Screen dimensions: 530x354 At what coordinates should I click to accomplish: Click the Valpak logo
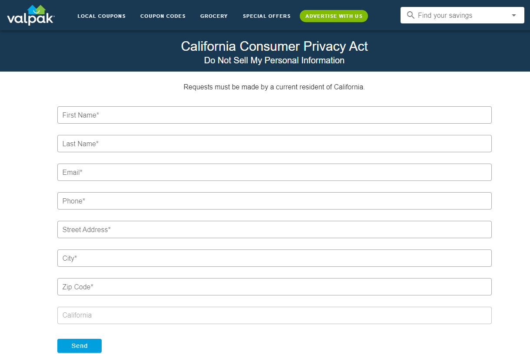[x=30, y=15]
